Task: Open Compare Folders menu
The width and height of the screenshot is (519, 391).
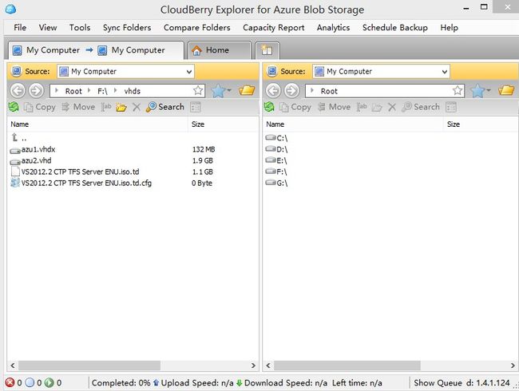Action: point(197,27)
